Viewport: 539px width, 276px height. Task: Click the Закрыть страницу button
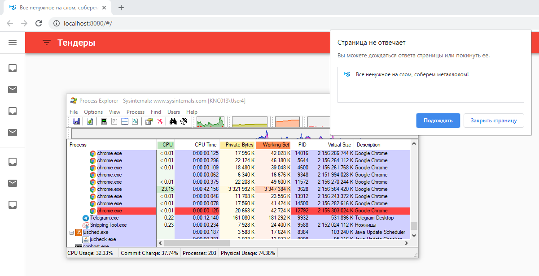point(494,121)
